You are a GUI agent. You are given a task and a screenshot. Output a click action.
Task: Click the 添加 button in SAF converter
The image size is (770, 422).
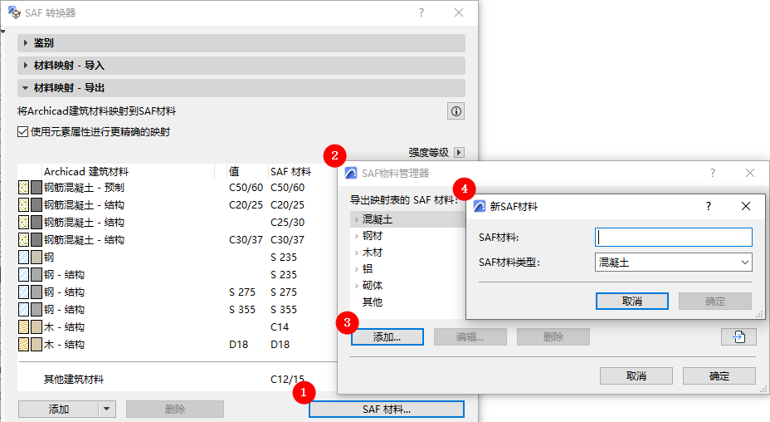58,409
